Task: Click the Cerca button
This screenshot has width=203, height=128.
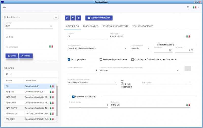Action: pyautogui.click(x=12, y=56)
